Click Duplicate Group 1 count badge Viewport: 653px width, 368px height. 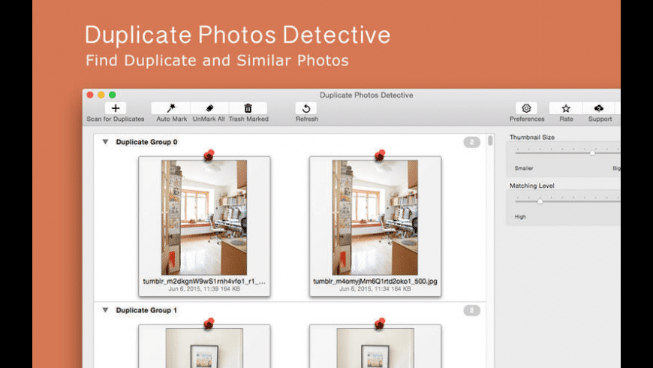tap(472, 310)
